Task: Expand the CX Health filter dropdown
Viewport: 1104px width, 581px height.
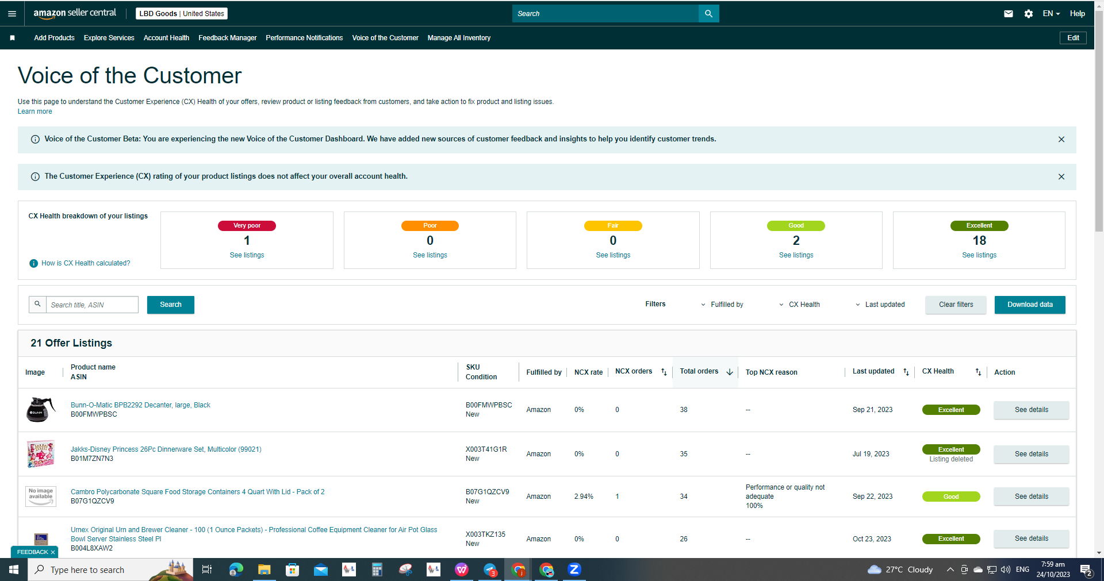Action: tap(799, 305)
